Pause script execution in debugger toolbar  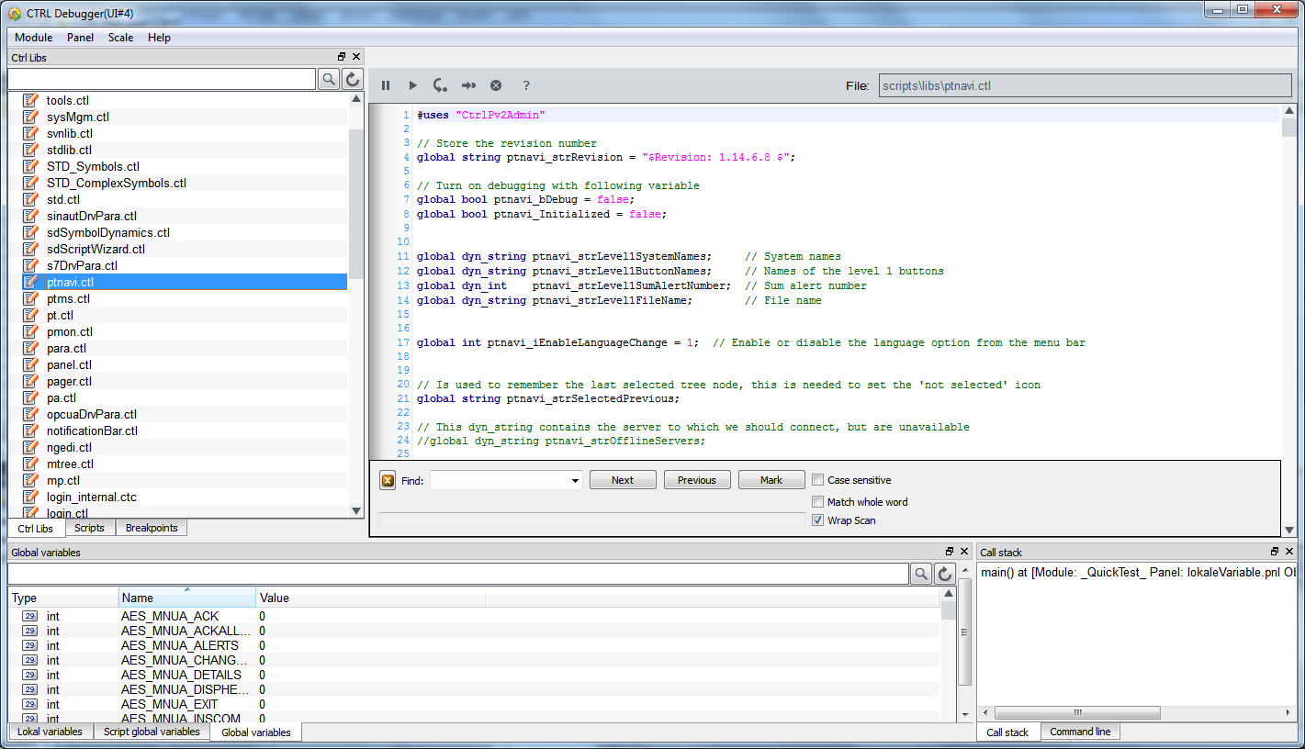[x=386, y=85]
